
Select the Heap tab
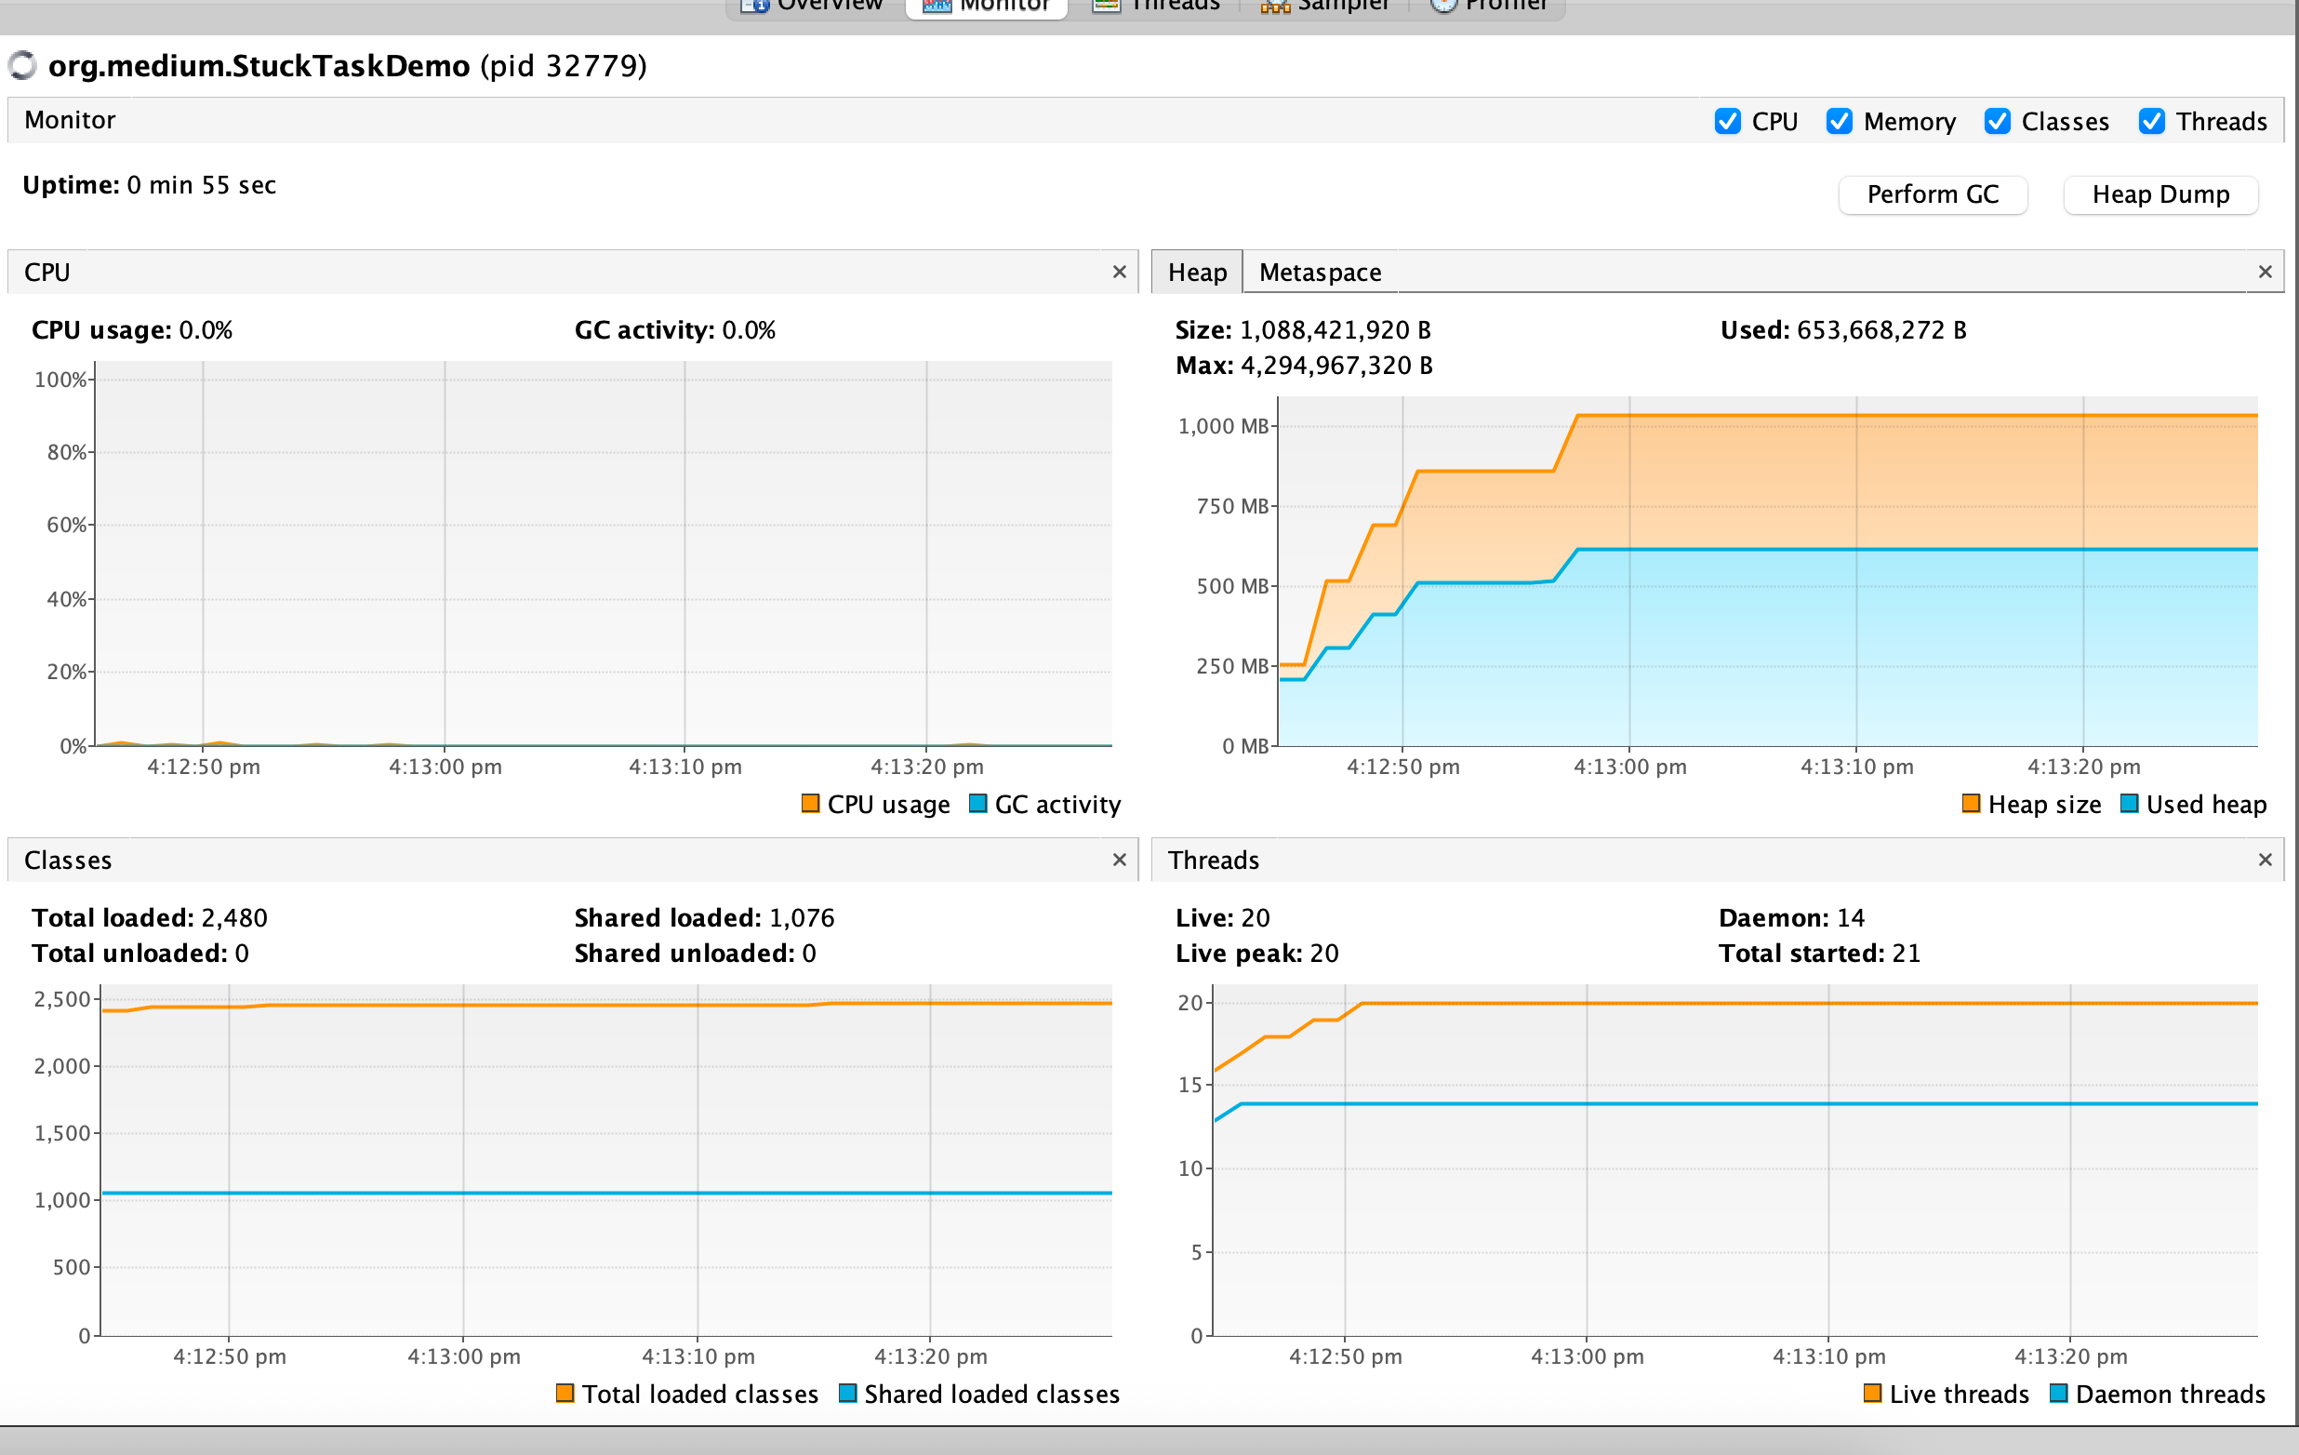1196,274
